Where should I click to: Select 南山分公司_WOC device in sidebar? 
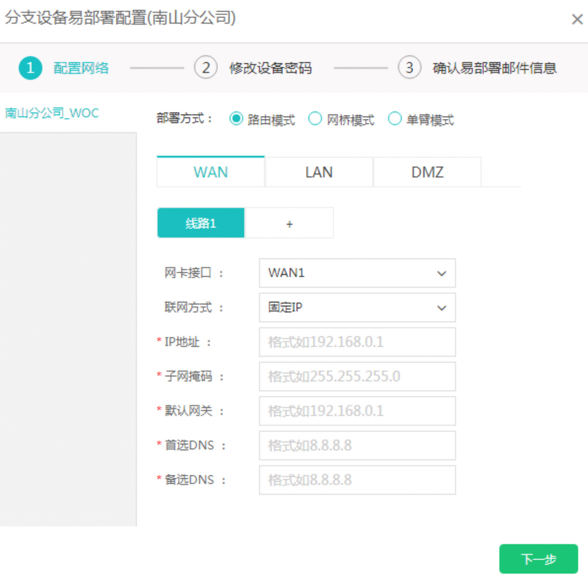click(52, 113)
